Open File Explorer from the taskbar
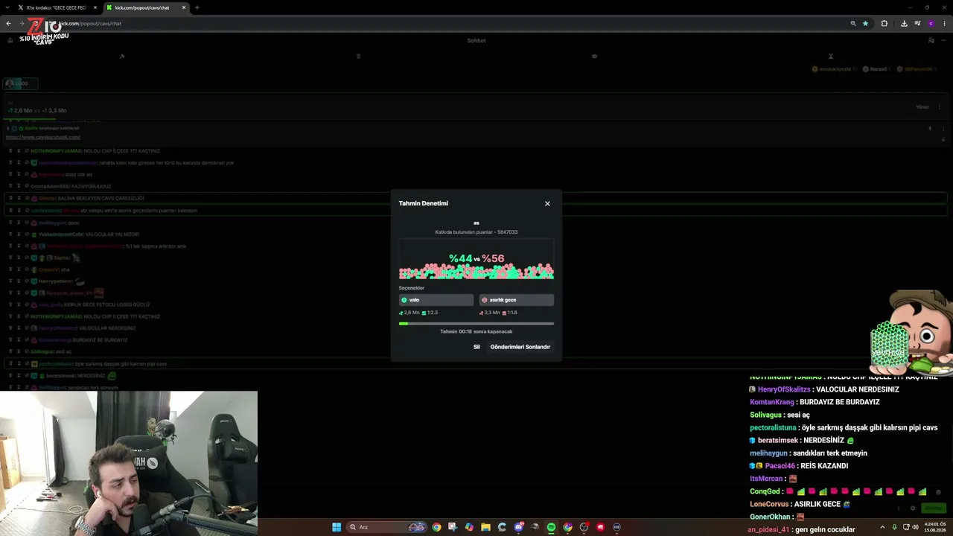The height and width of the screenshot is (536, 953). (x=485, y=527)
